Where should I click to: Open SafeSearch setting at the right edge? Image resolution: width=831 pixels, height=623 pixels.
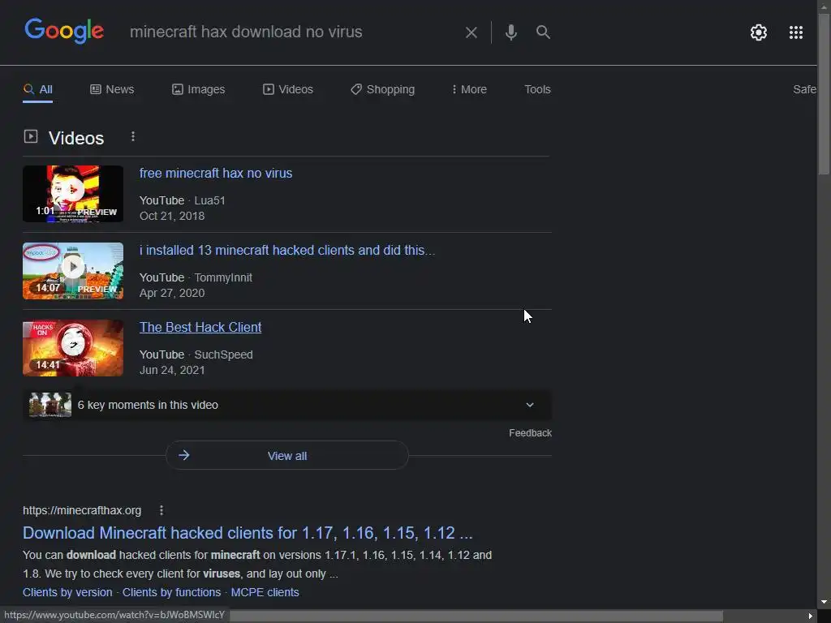(x=804, y=89)
